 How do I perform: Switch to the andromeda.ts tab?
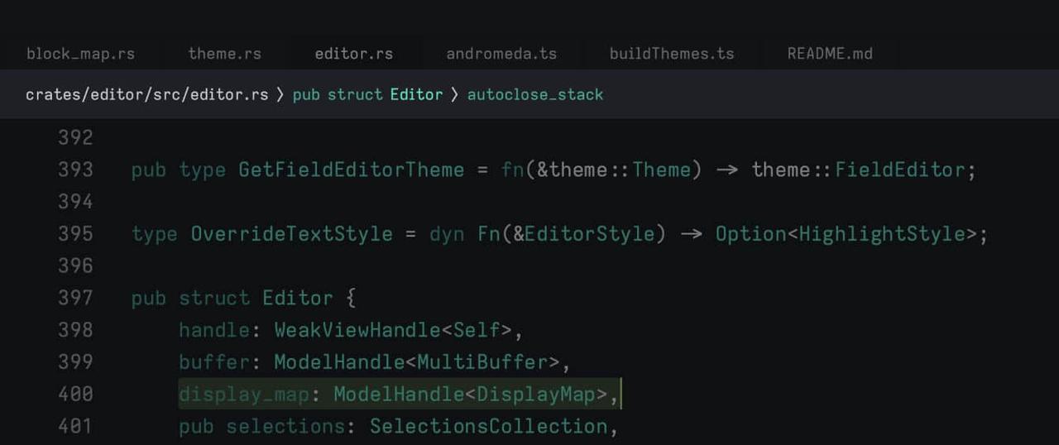501,54
